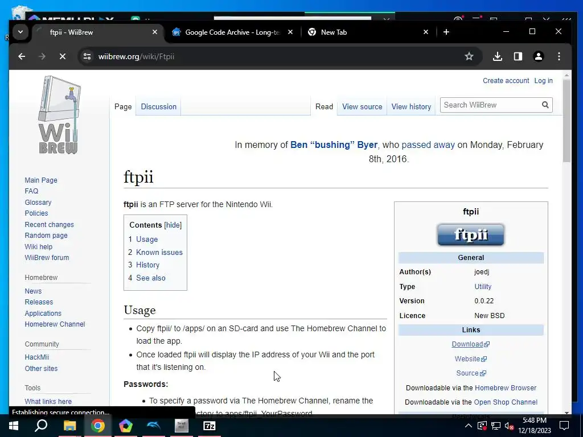Open the Windows Start menu

13,426
